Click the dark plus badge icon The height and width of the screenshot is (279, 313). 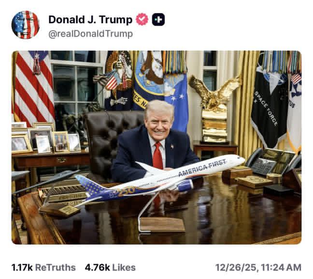tap(158, 19)
